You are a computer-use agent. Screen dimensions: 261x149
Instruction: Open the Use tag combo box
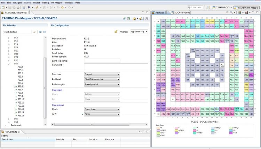[x=139, y=32]
